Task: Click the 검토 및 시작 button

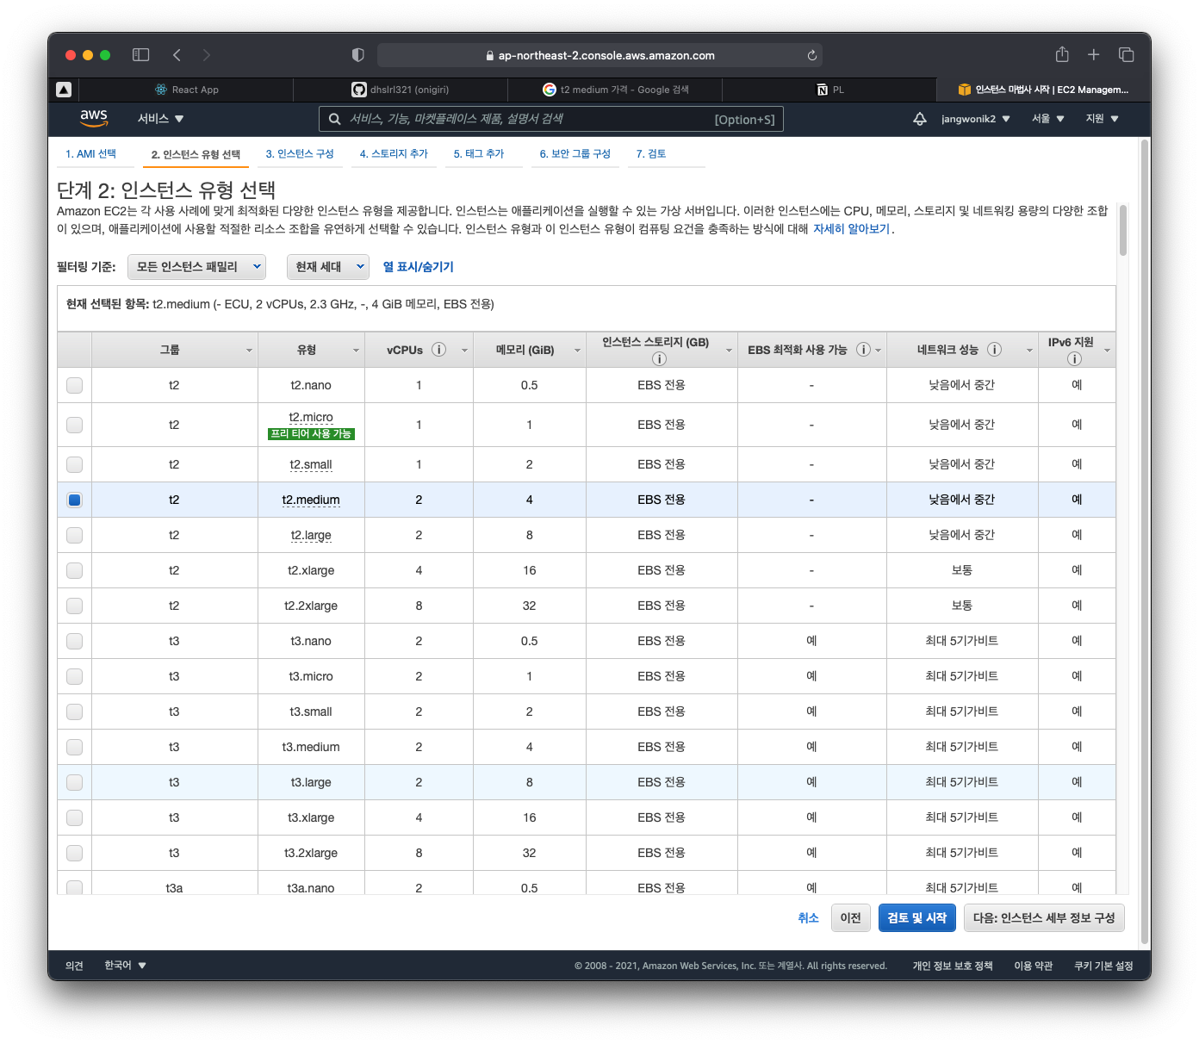Action: [917, 918]
